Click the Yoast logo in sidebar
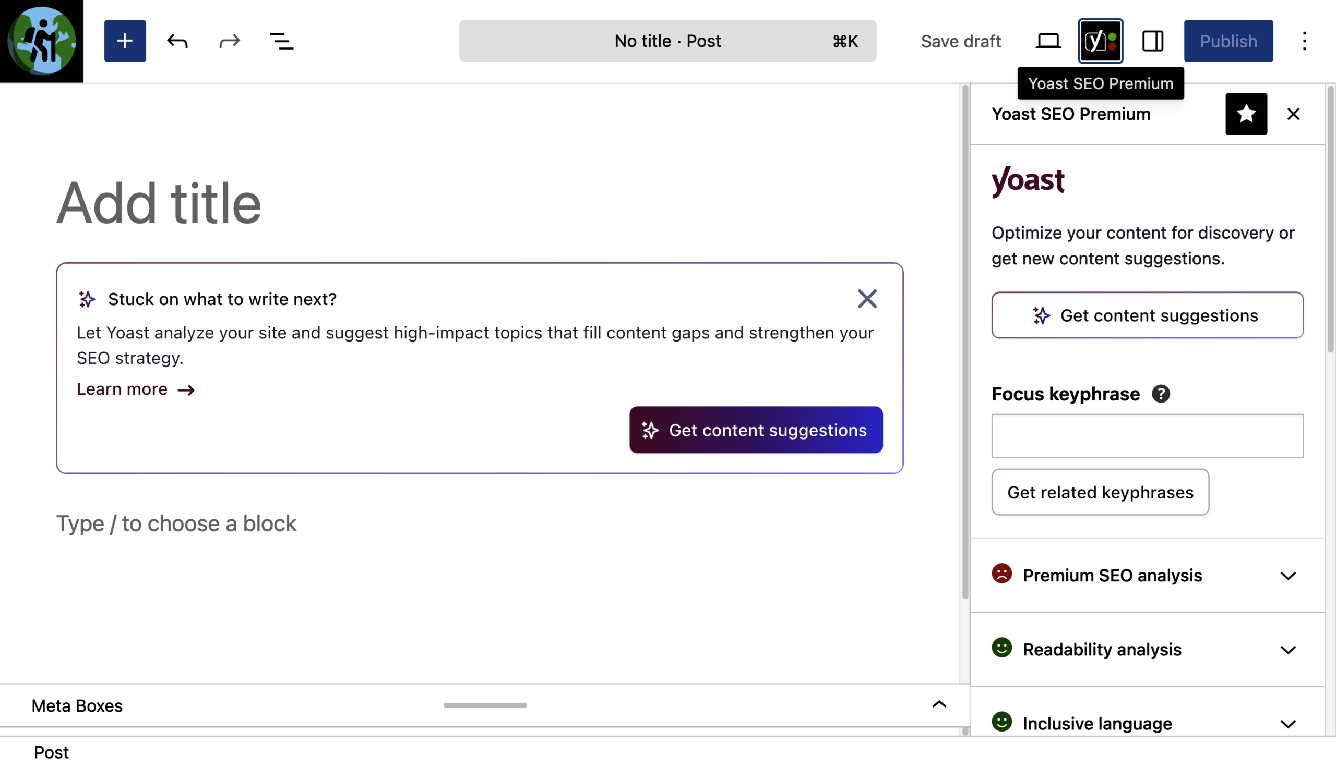This screenshot has width=1336, height=768. tap(1028, 181)
